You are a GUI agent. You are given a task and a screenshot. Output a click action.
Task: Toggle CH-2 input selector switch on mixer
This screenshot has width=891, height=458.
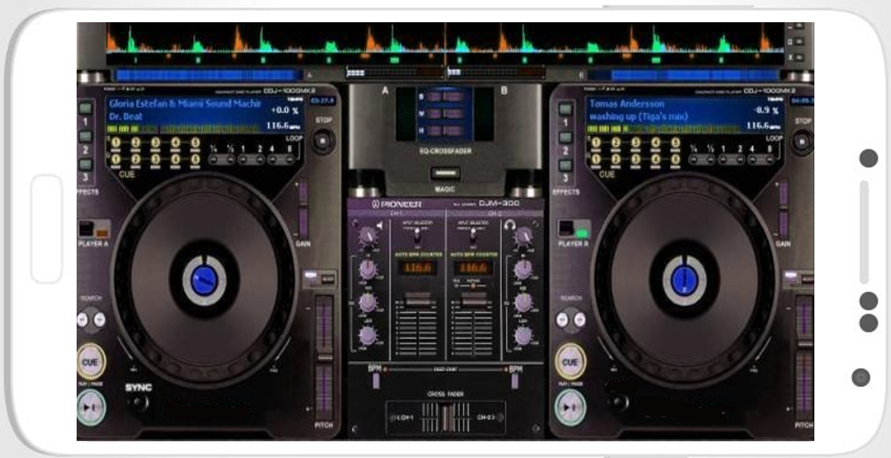coord(473,235)
